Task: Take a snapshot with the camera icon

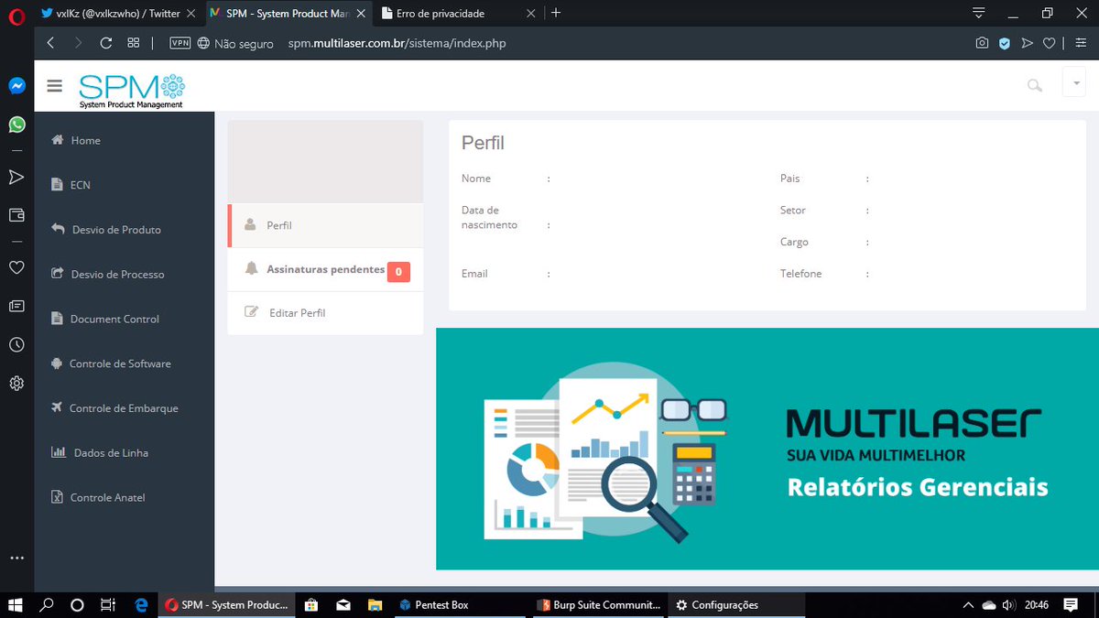Action: 982,43
